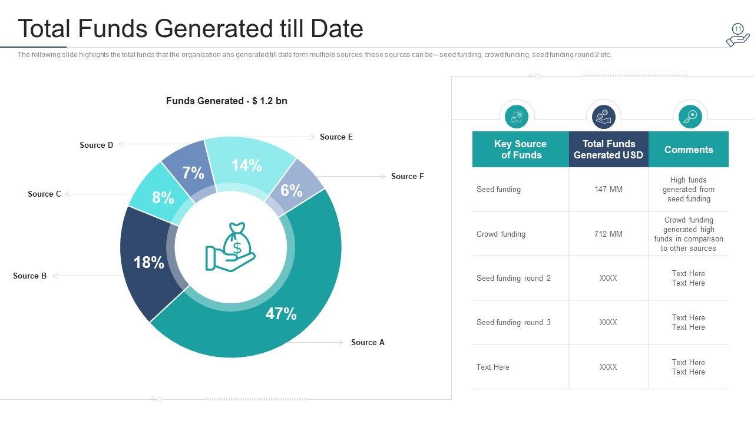Select the navy 18% Source B segment
Image resolution: width=754 pixels, height=424 pixels.
147,262
